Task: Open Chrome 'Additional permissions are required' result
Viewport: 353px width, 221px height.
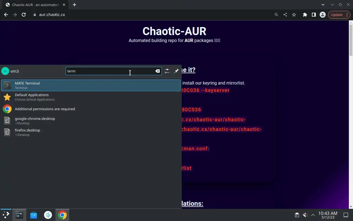Action: [x=91, y=109]
